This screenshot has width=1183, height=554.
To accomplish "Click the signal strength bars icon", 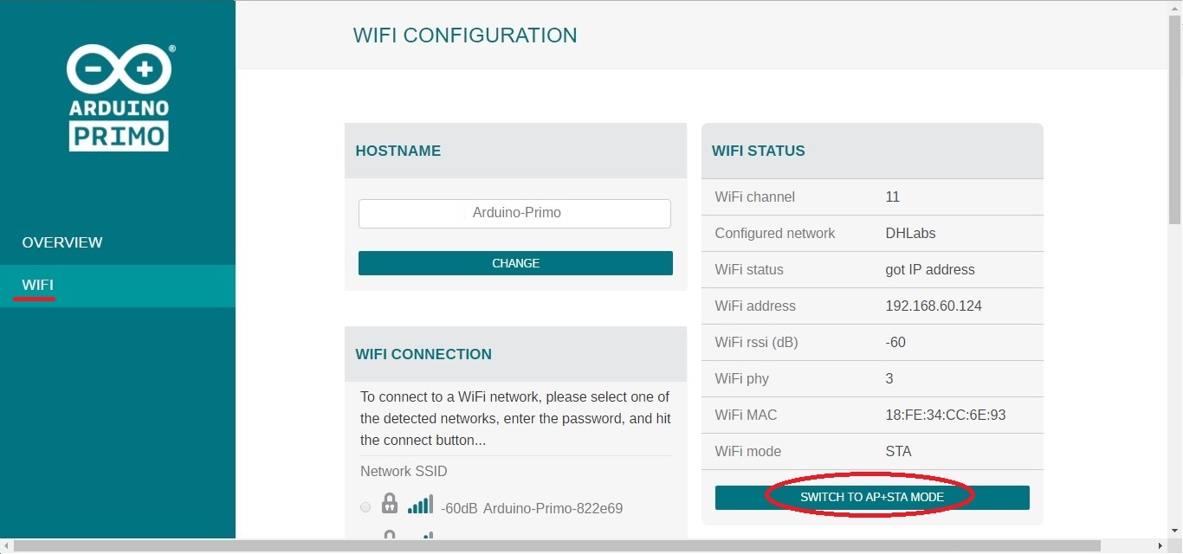I will (x=420, y=504).
